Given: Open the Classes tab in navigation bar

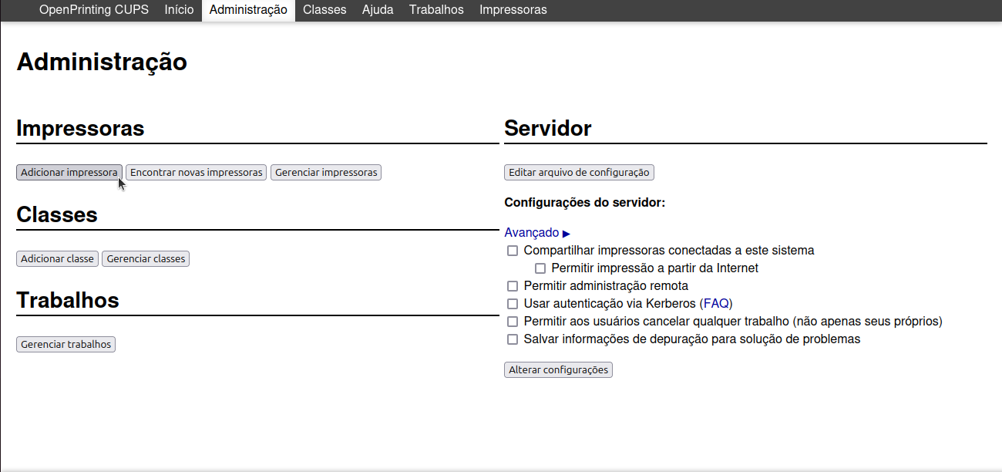Looking at the screenshot, I should pyautogui.click(x=324, y=10).
